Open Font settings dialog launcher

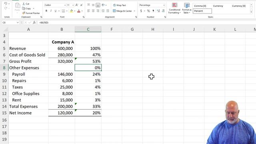pos(84,17)
